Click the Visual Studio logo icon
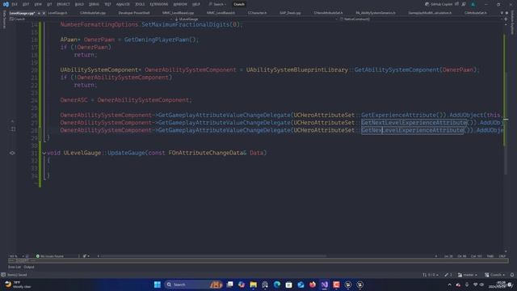Image resolution: width=517 pixels, height=291 pixels. coord(6,4)
